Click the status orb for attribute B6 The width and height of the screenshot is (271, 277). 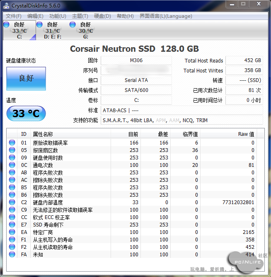coord(12,195)
